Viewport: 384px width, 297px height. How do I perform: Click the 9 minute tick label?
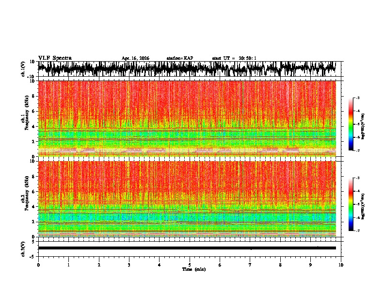pyautogui.click(x=310, y=265)
